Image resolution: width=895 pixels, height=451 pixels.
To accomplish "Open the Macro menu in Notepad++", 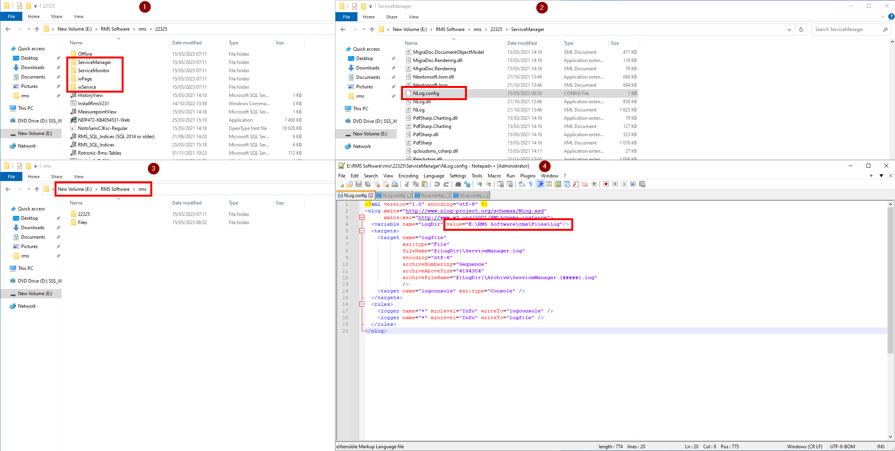I will tap(494, 176).
